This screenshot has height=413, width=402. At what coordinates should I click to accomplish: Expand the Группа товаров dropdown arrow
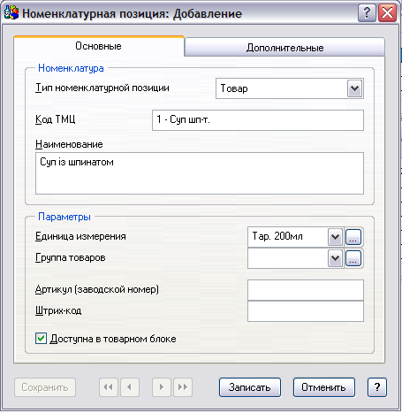tap(335, 258)
